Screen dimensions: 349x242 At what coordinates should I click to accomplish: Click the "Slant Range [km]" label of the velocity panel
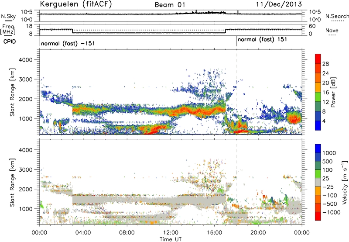pos(12,182)
